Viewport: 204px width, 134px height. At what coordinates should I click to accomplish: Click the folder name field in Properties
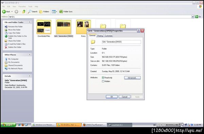pyautogui.click(x=121, y=42)
